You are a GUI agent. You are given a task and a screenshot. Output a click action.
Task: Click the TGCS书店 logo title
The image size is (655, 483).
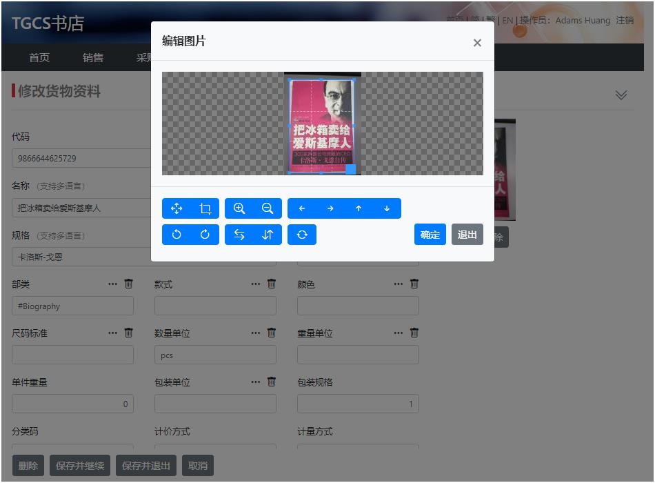click(48, 23)
